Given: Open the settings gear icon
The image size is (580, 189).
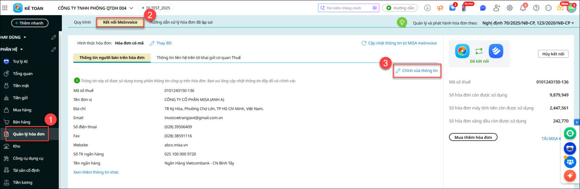Looking at the screenshot, I should [x=510, y=8].
